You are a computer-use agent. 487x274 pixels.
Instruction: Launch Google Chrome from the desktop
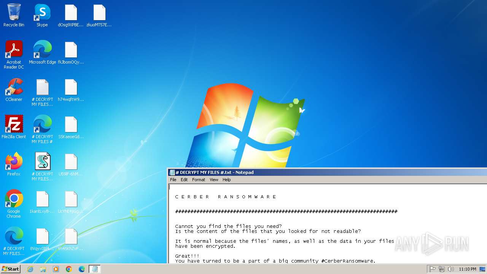[14, 204]
